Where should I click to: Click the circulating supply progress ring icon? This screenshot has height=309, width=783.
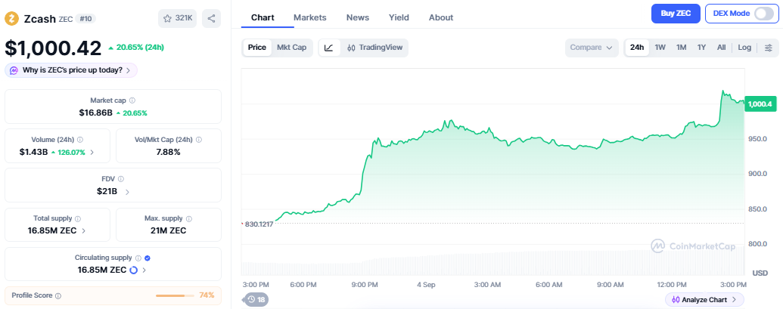tap(133, 270)
